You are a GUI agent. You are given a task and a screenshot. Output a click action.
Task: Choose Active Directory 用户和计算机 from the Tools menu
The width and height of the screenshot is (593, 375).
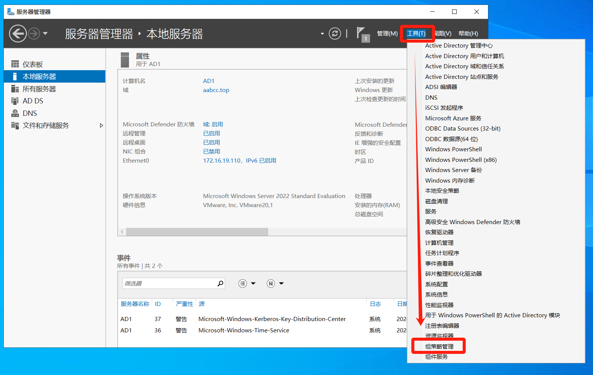[x=464, y=56]
